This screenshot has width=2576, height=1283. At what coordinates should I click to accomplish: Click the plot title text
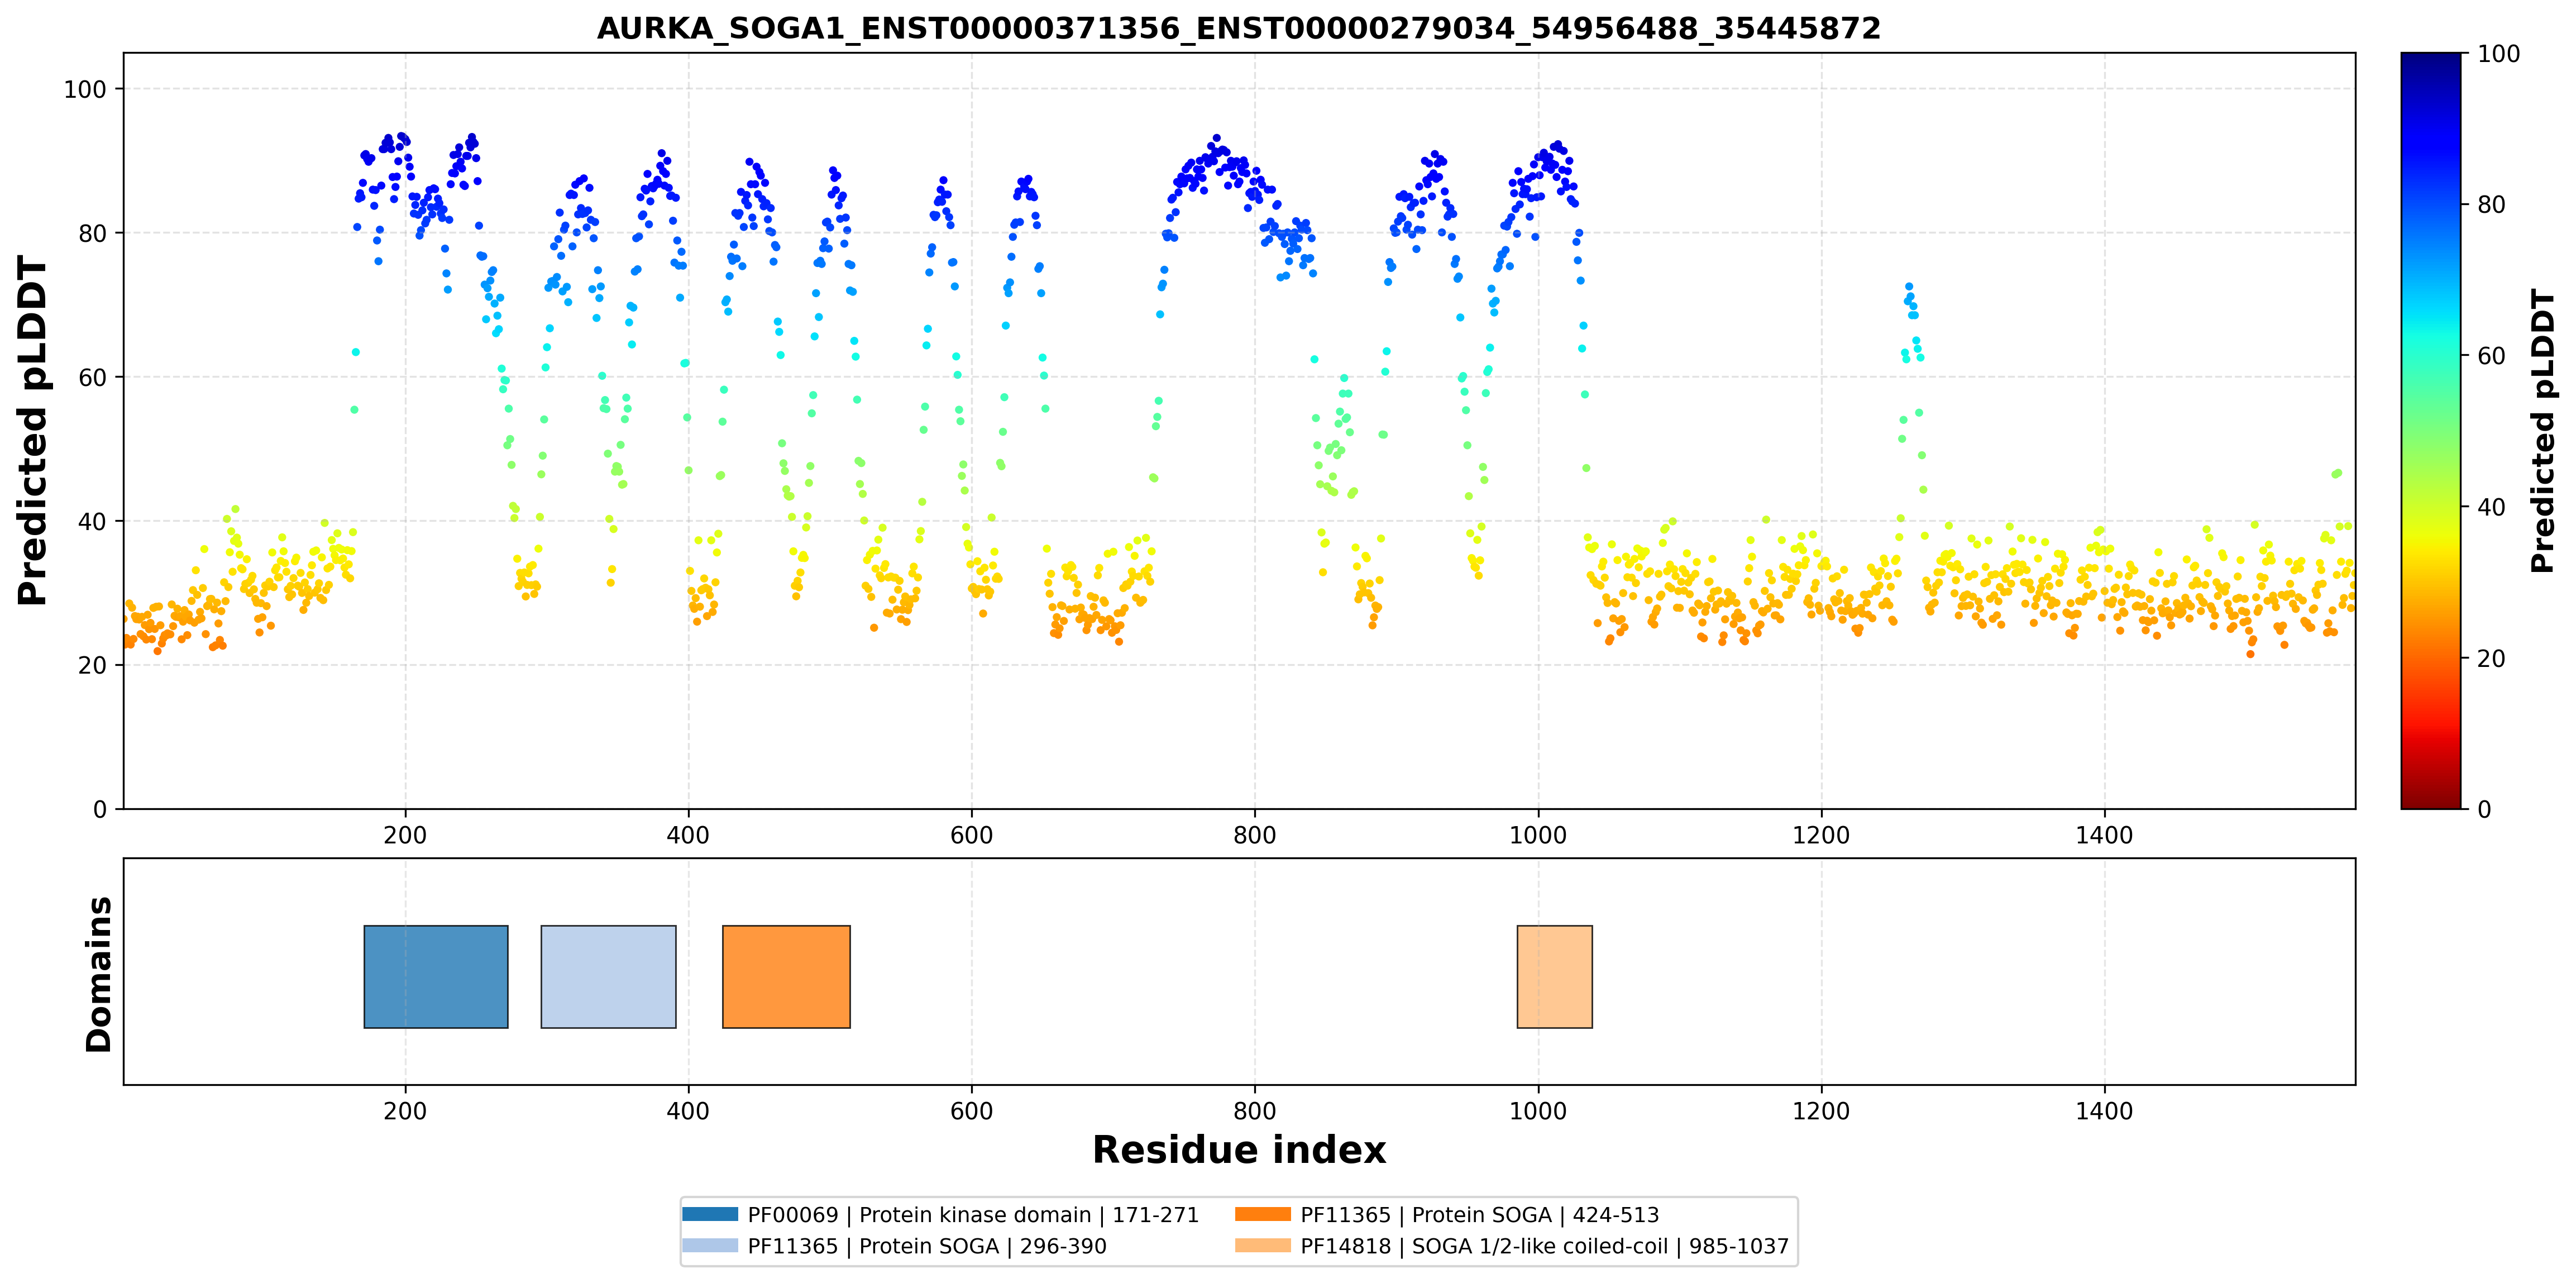coord(1239,28)
